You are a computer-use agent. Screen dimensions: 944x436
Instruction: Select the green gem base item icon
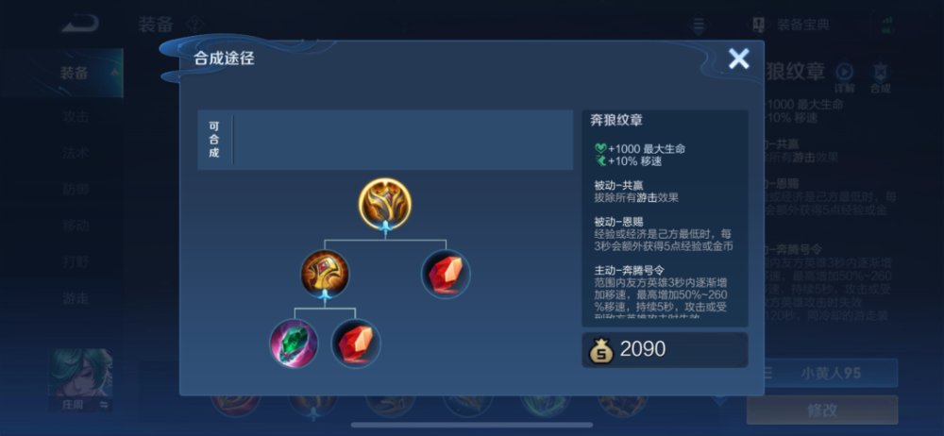tap(294, 344)
